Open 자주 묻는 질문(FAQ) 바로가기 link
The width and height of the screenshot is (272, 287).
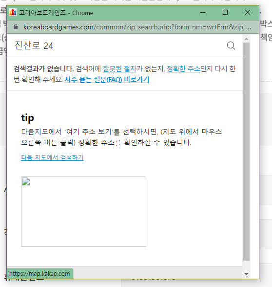107,80
